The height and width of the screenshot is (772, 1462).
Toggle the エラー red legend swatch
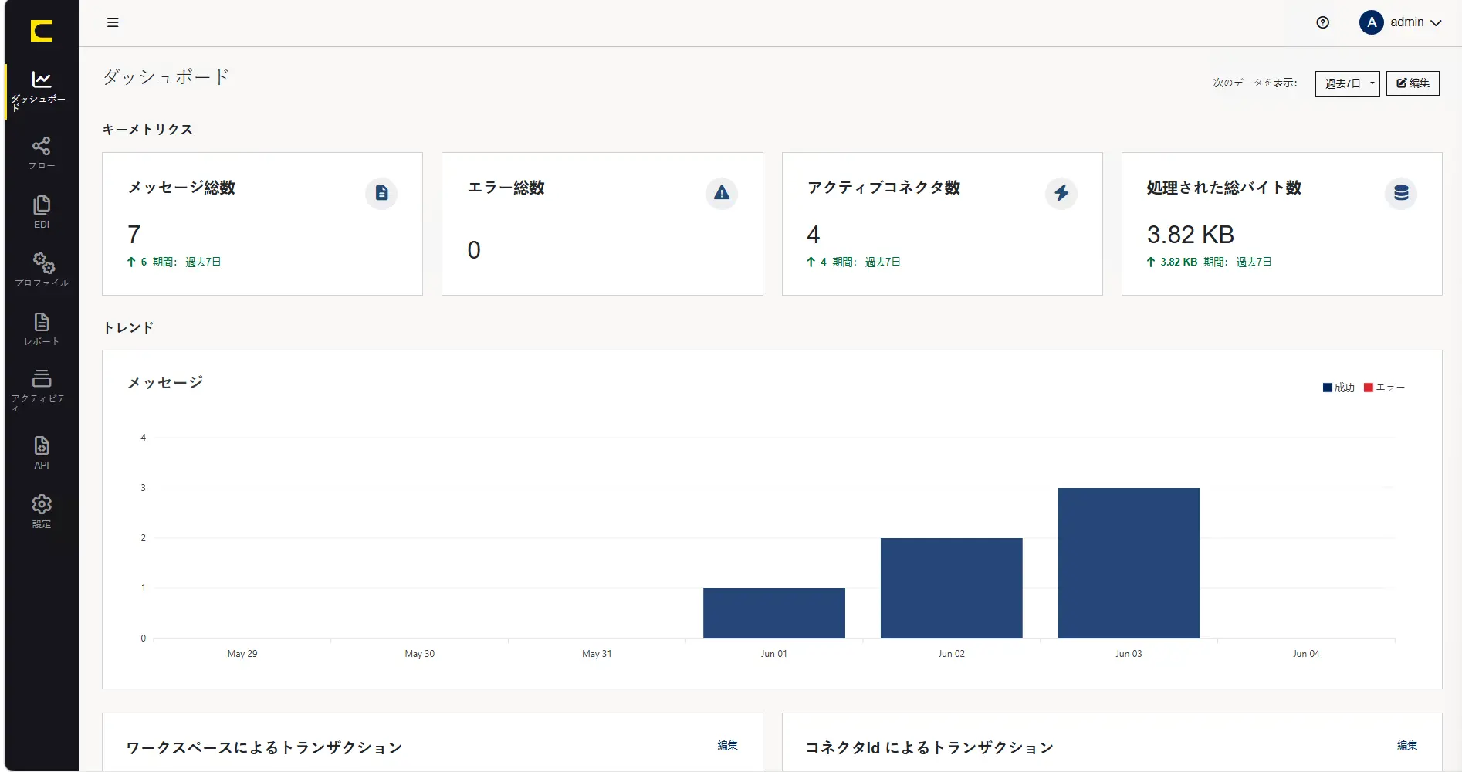click(1369, 388)
